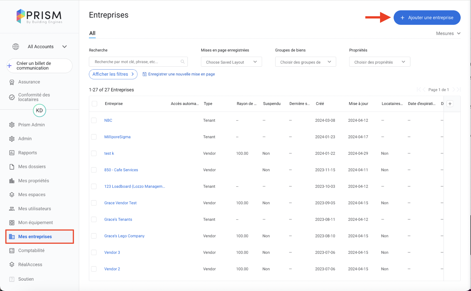
Task: Click the Mes espaces layers icon
Action: click(12, 195)
